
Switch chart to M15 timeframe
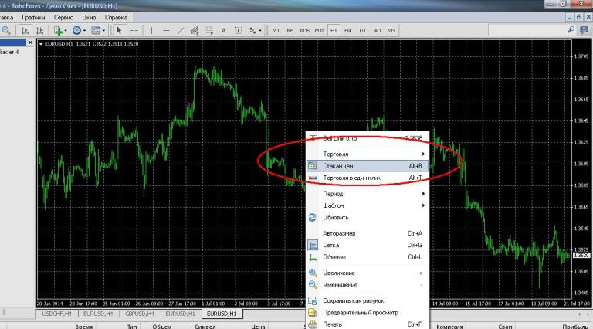(x=304, y=30)
